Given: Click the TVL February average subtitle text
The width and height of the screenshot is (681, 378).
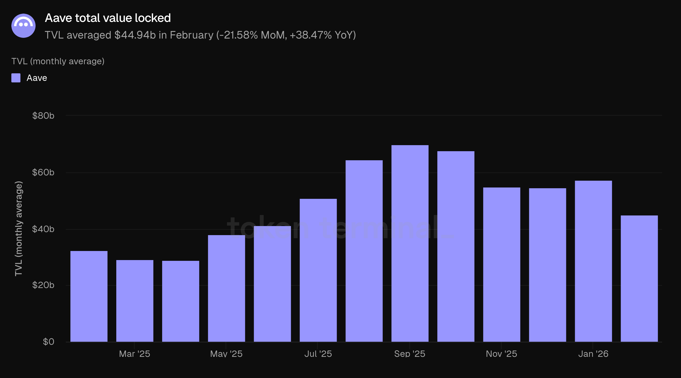Looking at the screenshot, I should (200, 35).
